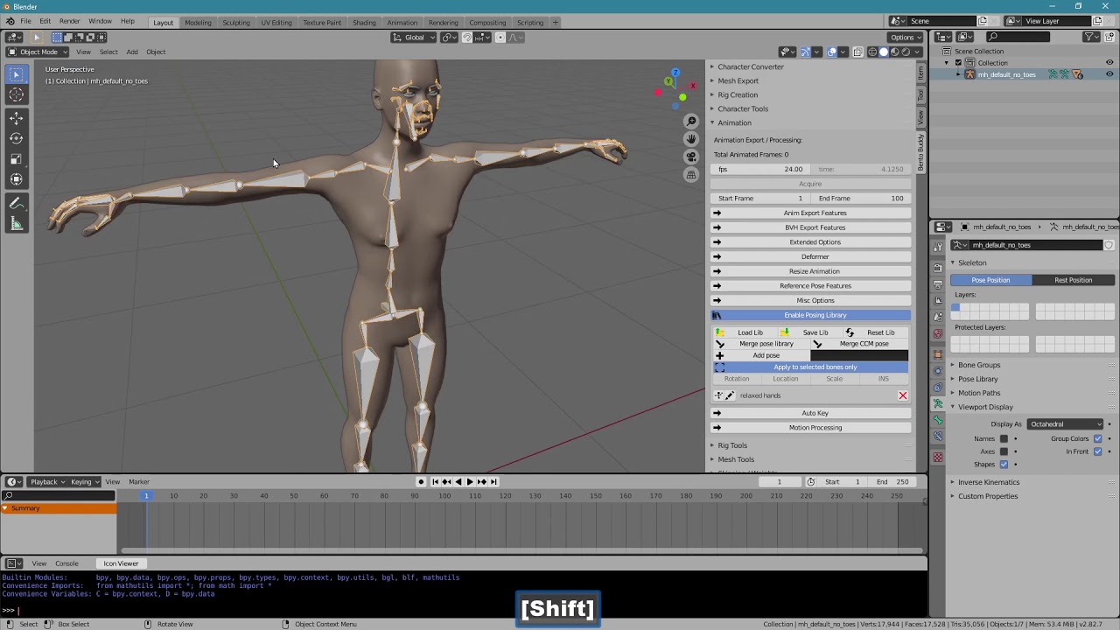Click the zoom view magnifier icon
1120x630 pixels.
click(691, 121)
